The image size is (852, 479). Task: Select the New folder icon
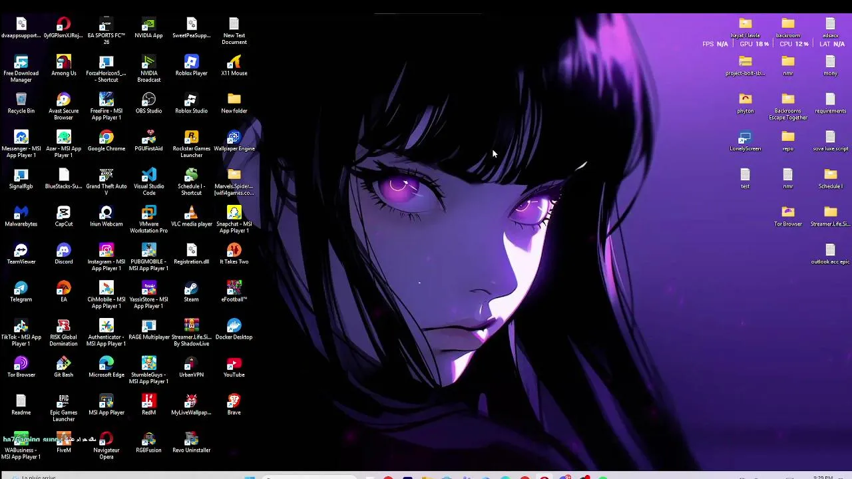coord(234,104)
